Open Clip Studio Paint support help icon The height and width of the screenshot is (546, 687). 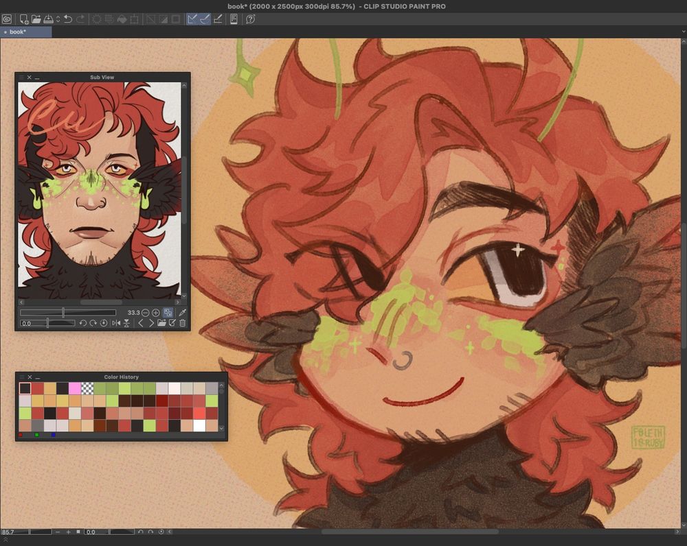coord(251,19)
